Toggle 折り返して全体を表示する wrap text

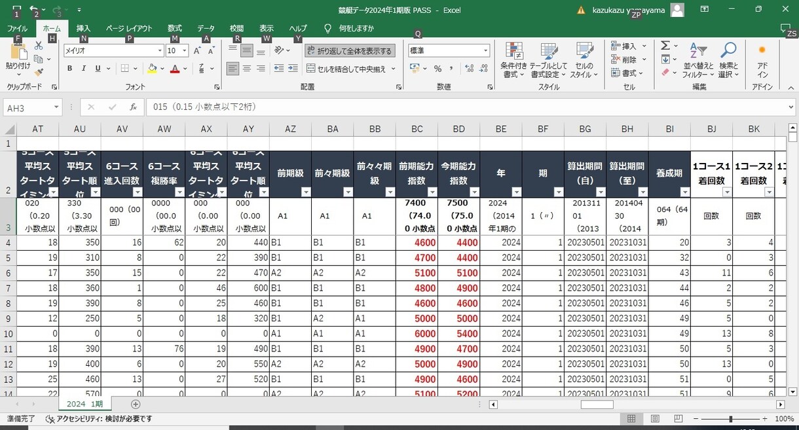tap(350, 51)
